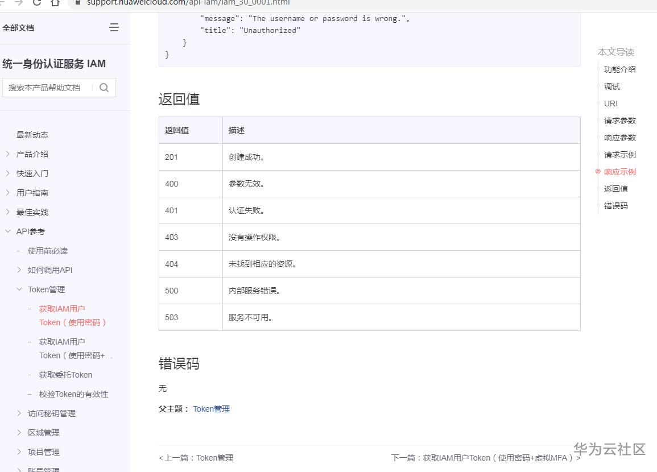This screenshot has height=472, width=657.
Task: Click the "title": "Unauthorized" code line
Action: tap(250, 30)
